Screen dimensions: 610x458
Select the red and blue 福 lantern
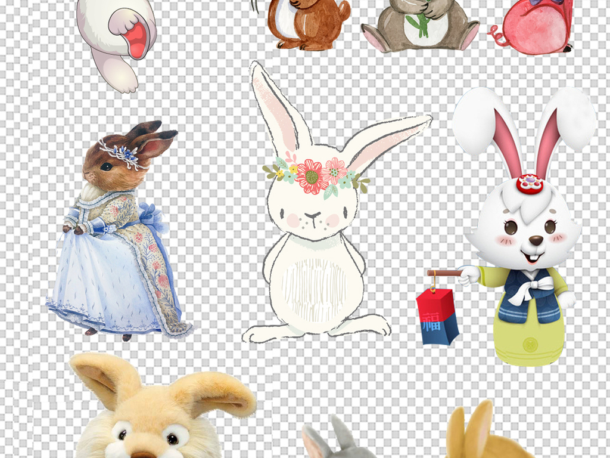tap(438, 317)
